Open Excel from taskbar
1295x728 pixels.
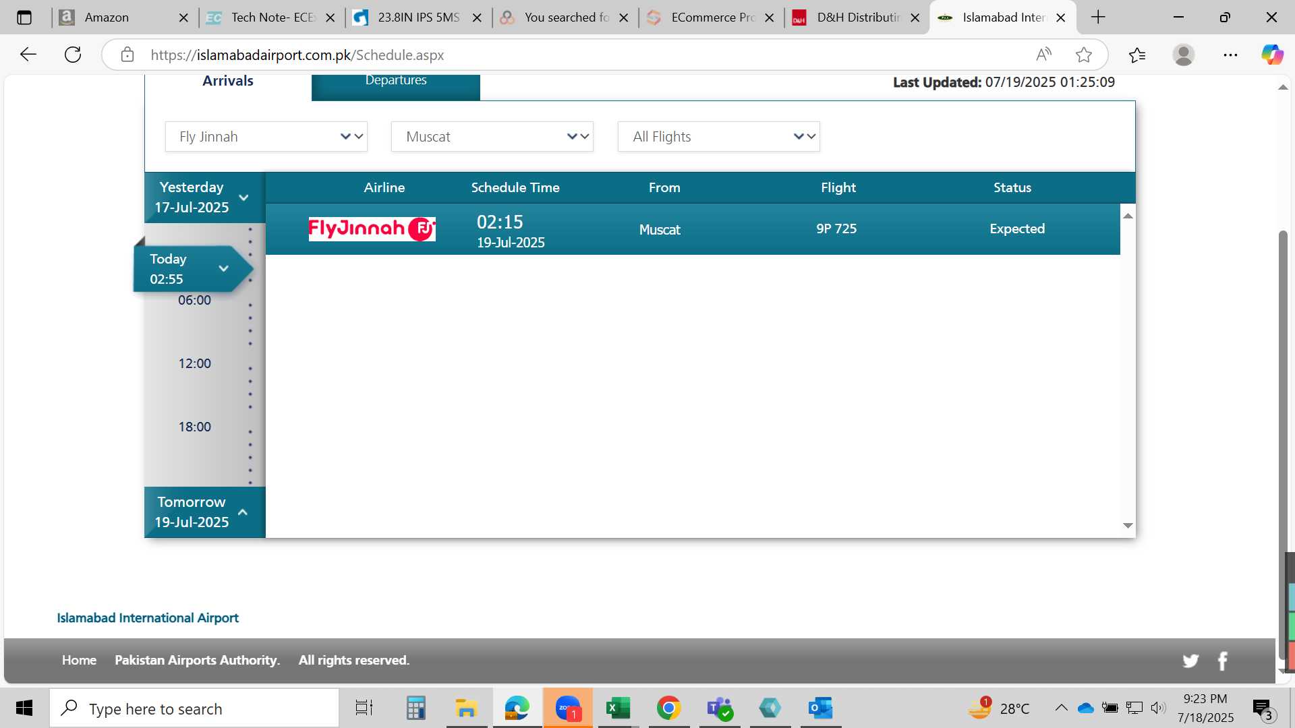[618, 708]
